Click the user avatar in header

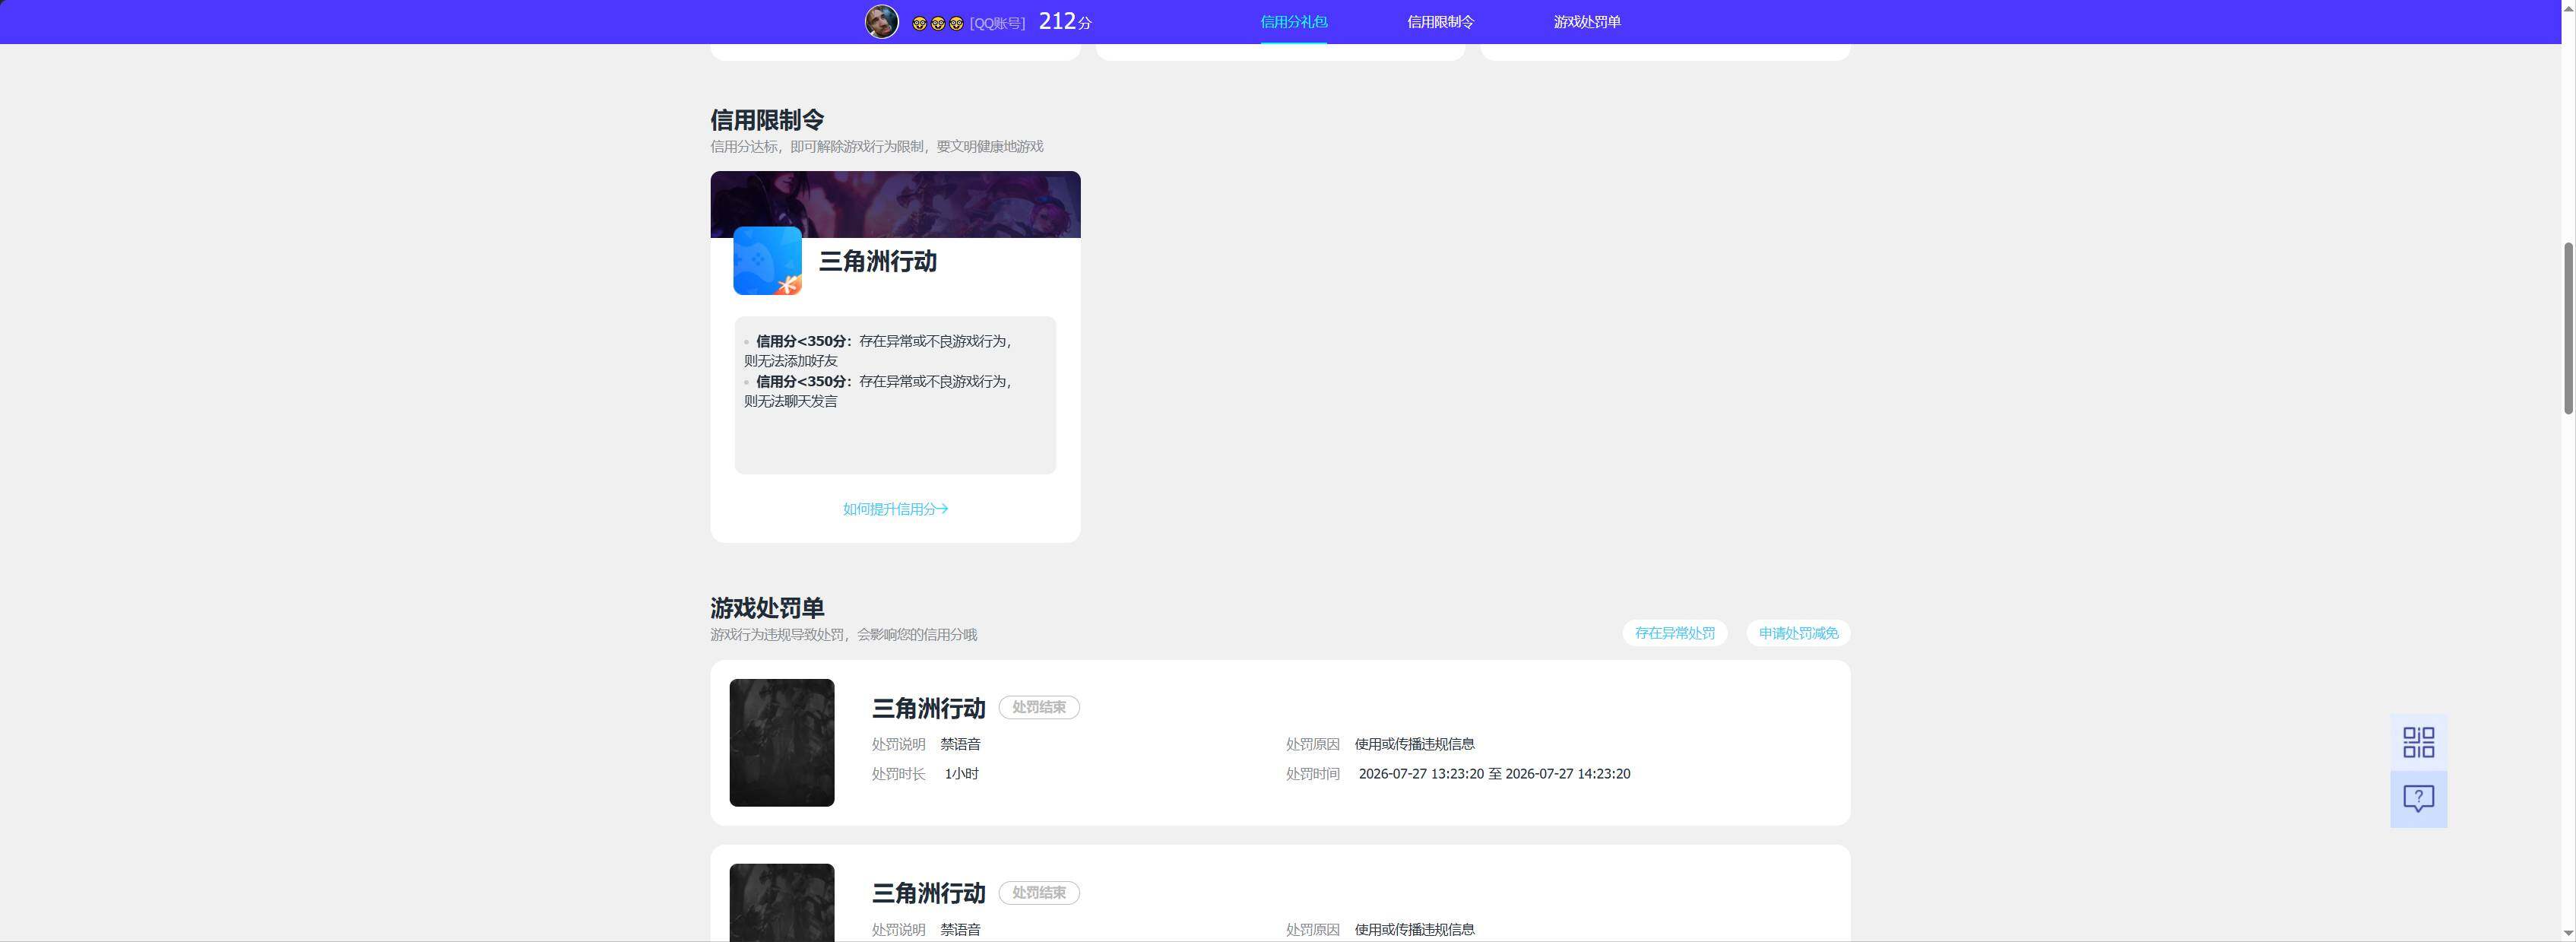[x=881, y=22]
